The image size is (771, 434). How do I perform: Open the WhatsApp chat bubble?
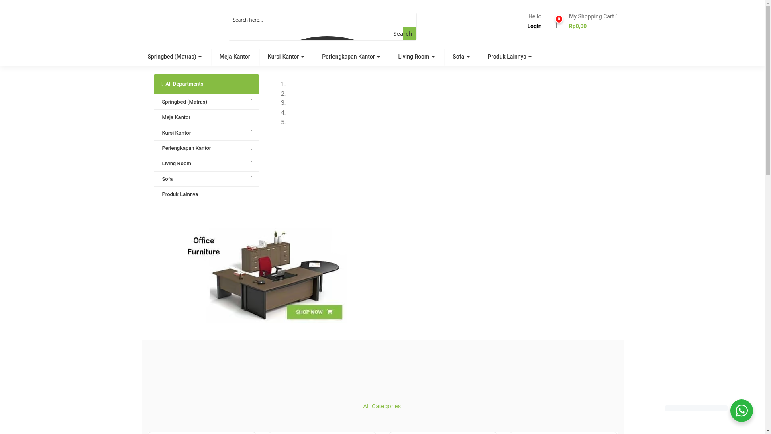(741, 410)
